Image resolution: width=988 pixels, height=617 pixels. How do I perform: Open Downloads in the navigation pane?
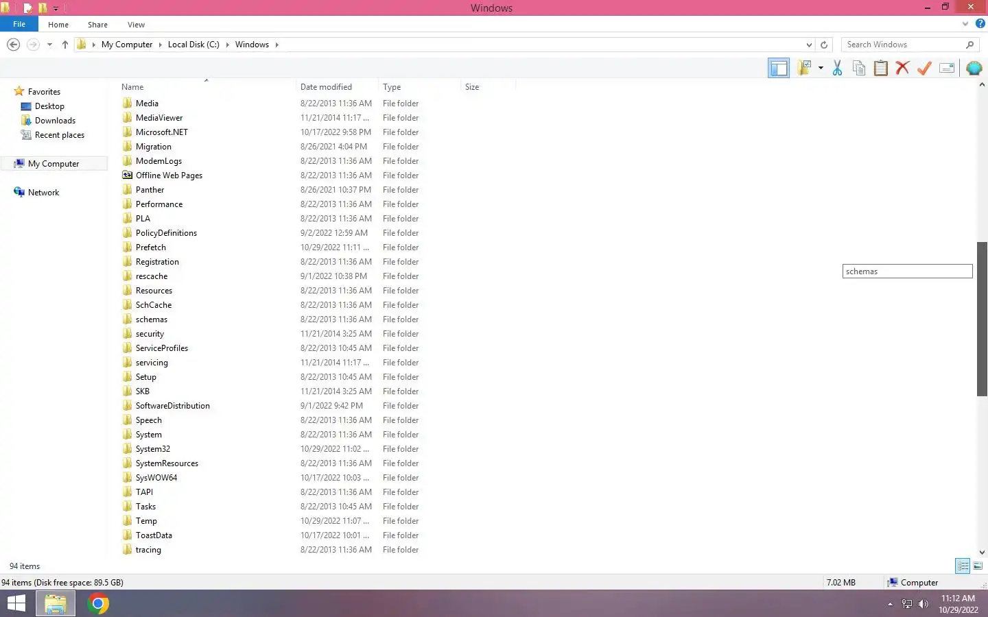tap(55, 121)
